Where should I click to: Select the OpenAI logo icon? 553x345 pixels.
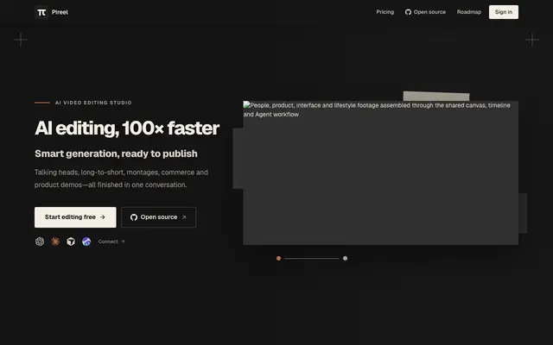(40, 241)
